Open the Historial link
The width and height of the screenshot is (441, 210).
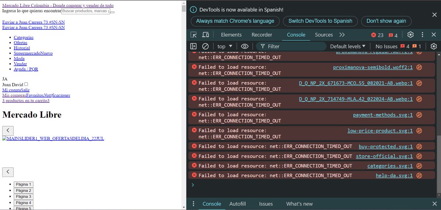click(22, 48)
